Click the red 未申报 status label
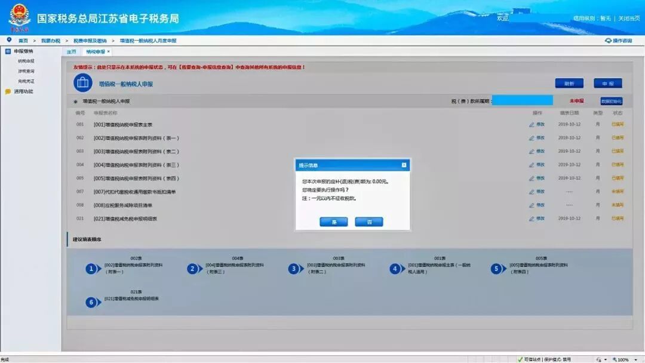Viewport: 645px width, 363px height. coord(576,101)
